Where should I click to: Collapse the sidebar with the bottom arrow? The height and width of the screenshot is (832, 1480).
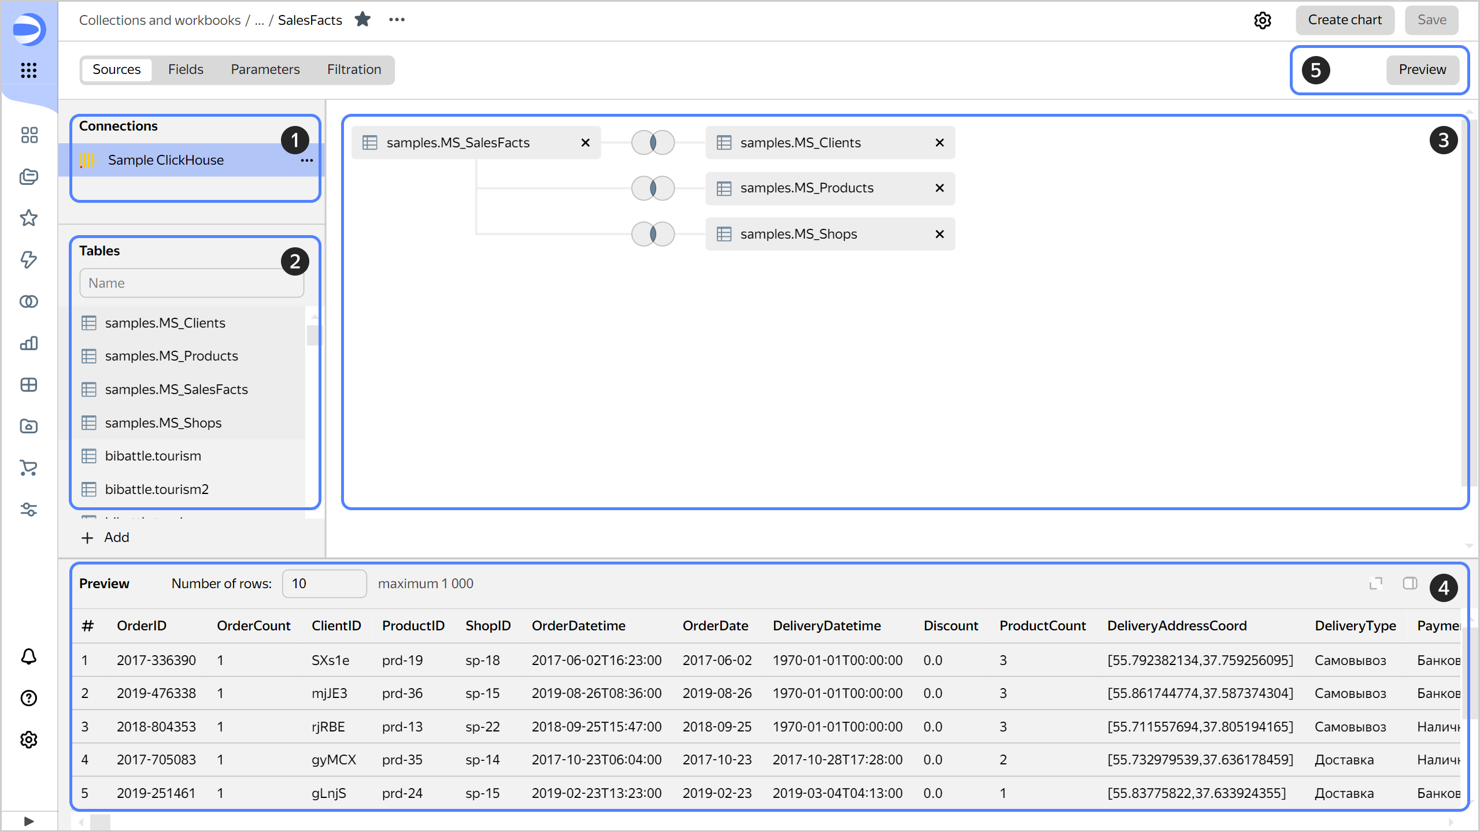[29, 820]
